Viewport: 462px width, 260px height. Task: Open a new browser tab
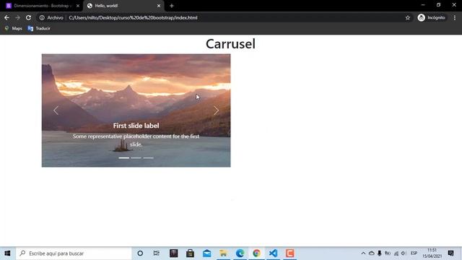click(x=172, y=6)
